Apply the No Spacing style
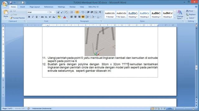 121,14
